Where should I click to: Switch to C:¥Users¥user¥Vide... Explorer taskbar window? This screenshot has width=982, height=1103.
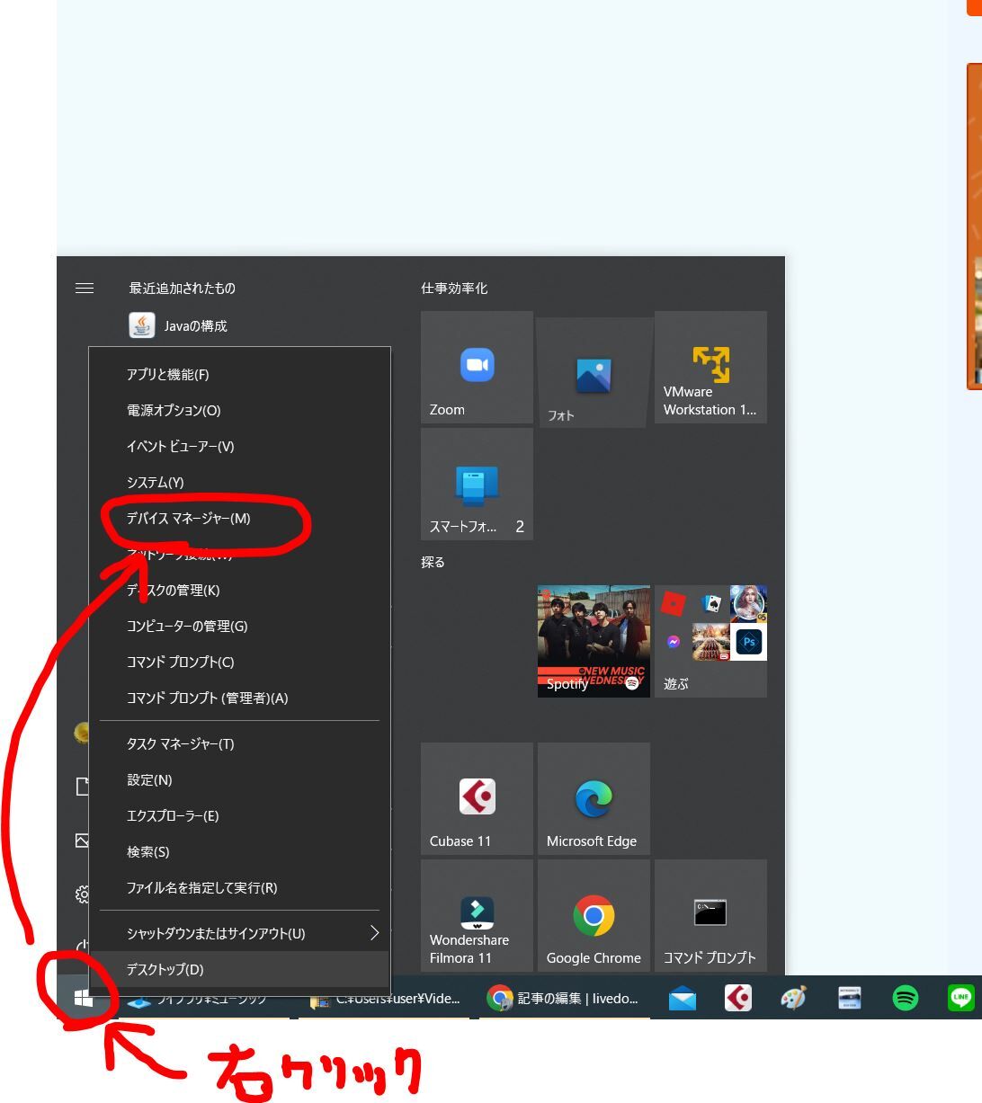(x=385, y=998)
